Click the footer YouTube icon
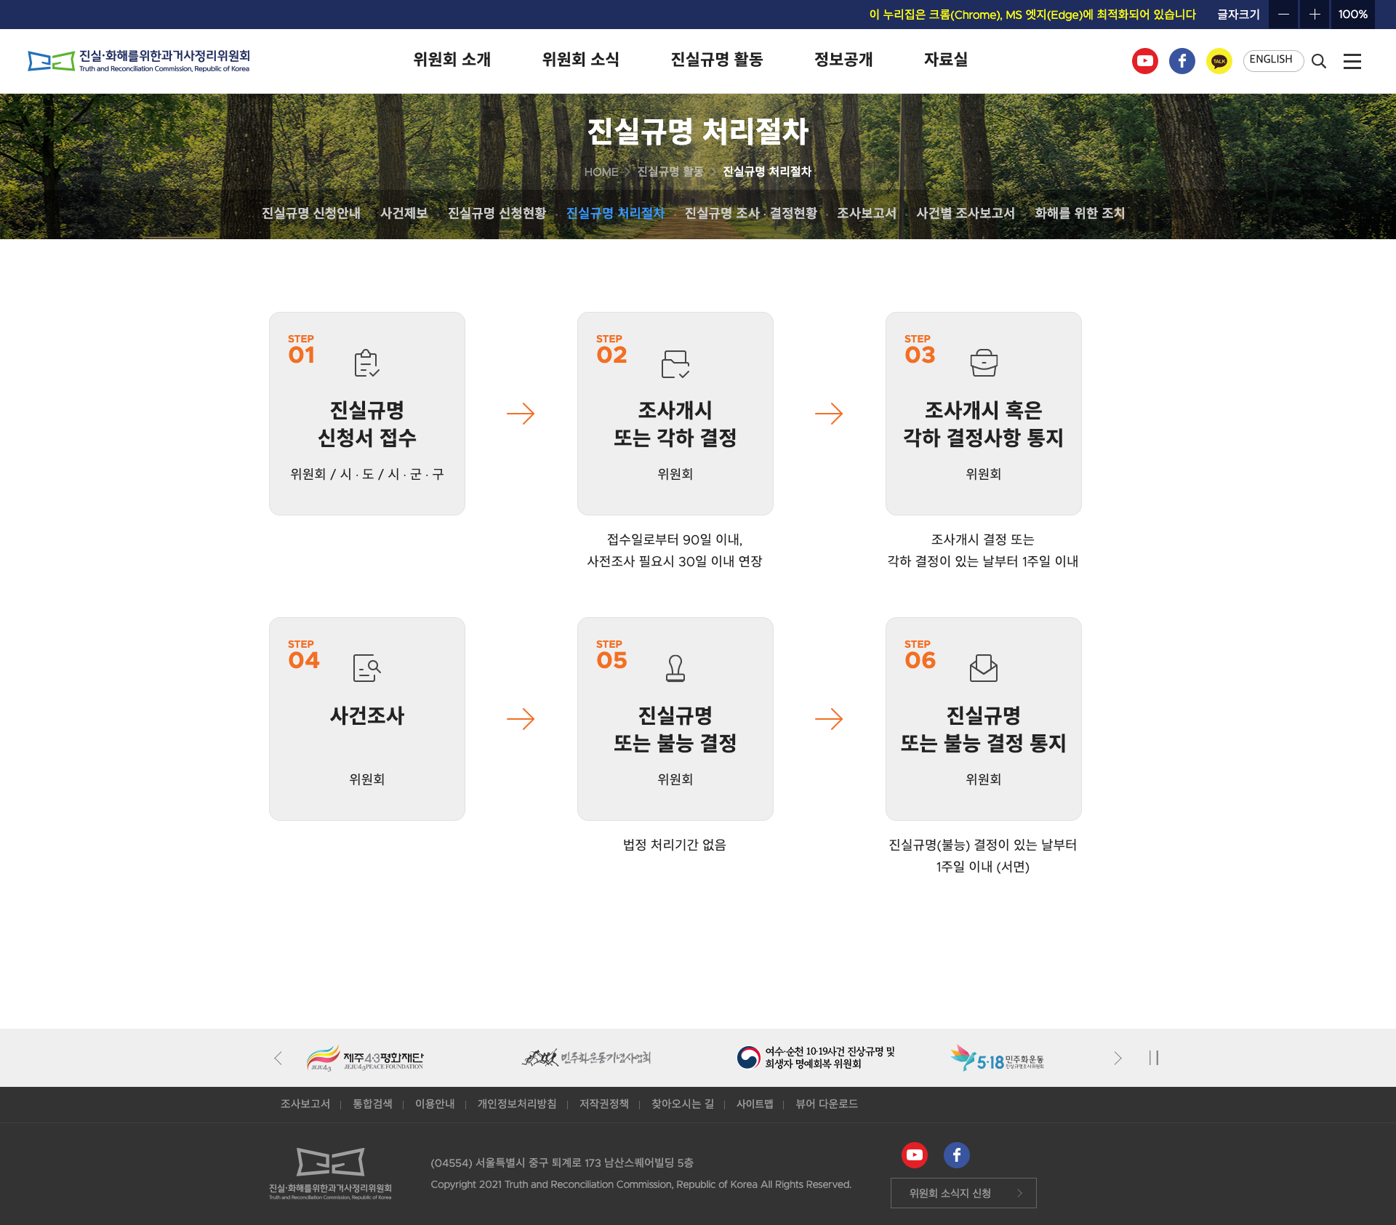 914,1154
